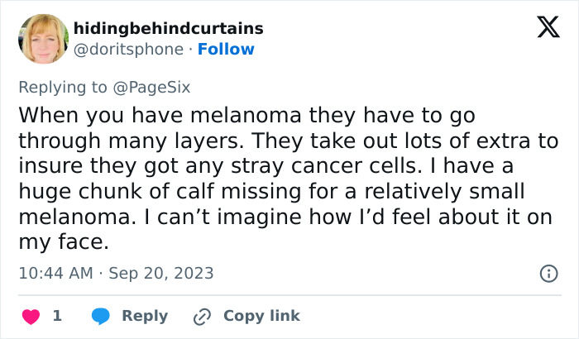579x339 pixels.
Task: Click the Copy link text
Action: (x=261, y=316)
